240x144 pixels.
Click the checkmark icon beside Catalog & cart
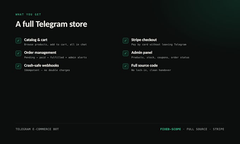[18, 40]
